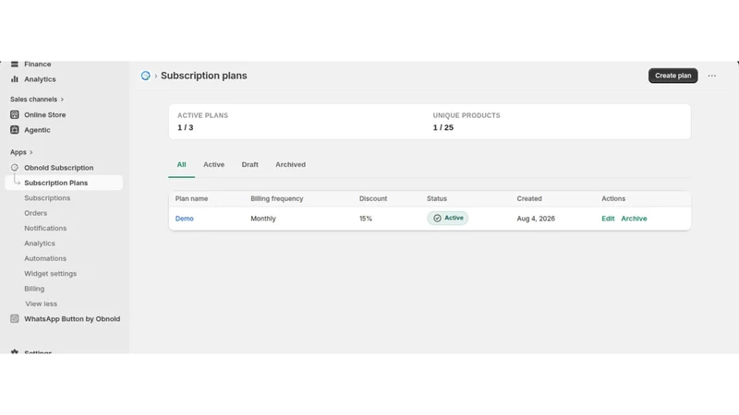
Task: Click the Subscription plans page title
Action: (203, 76)
